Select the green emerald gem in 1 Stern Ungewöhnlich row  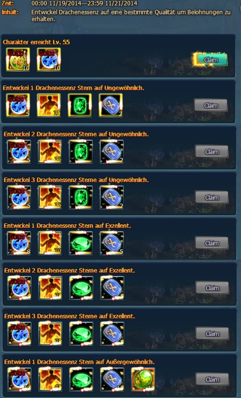point(80,105)
